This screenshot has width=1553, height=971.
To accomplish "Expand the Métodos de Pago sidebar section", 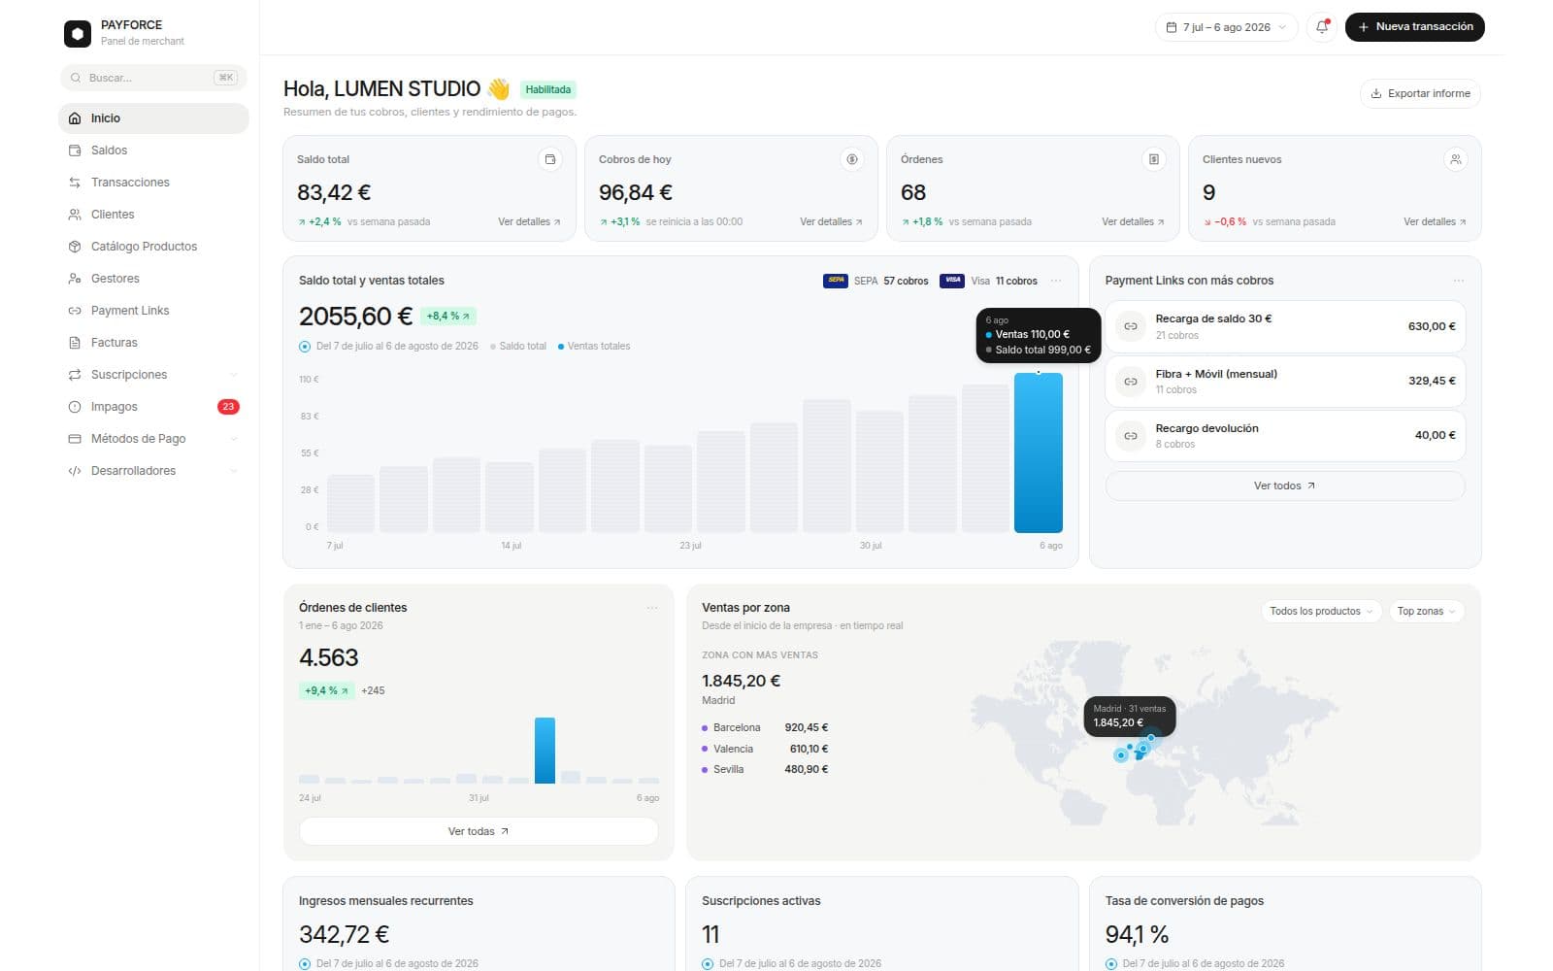I will (234, 439).
